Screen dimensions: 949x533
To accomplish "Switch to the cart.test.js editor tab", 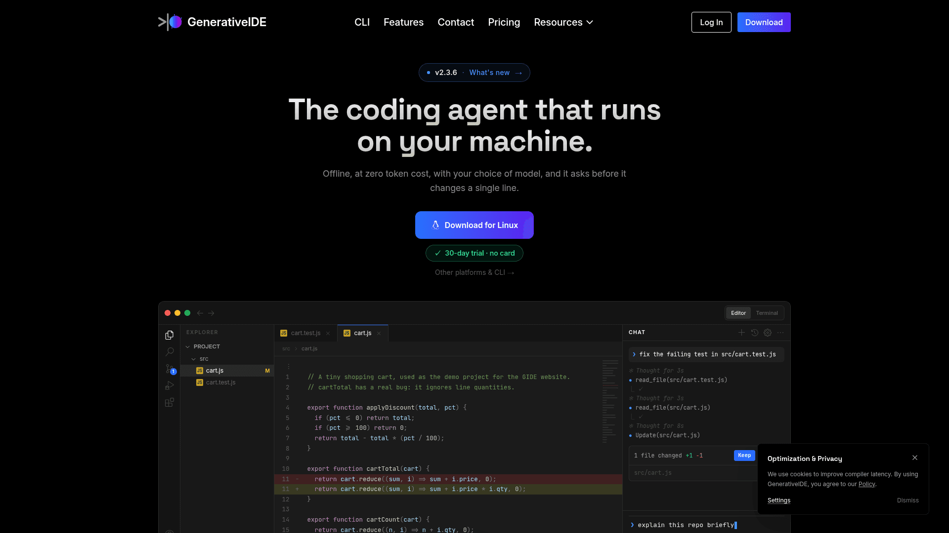I will [305, 333].
